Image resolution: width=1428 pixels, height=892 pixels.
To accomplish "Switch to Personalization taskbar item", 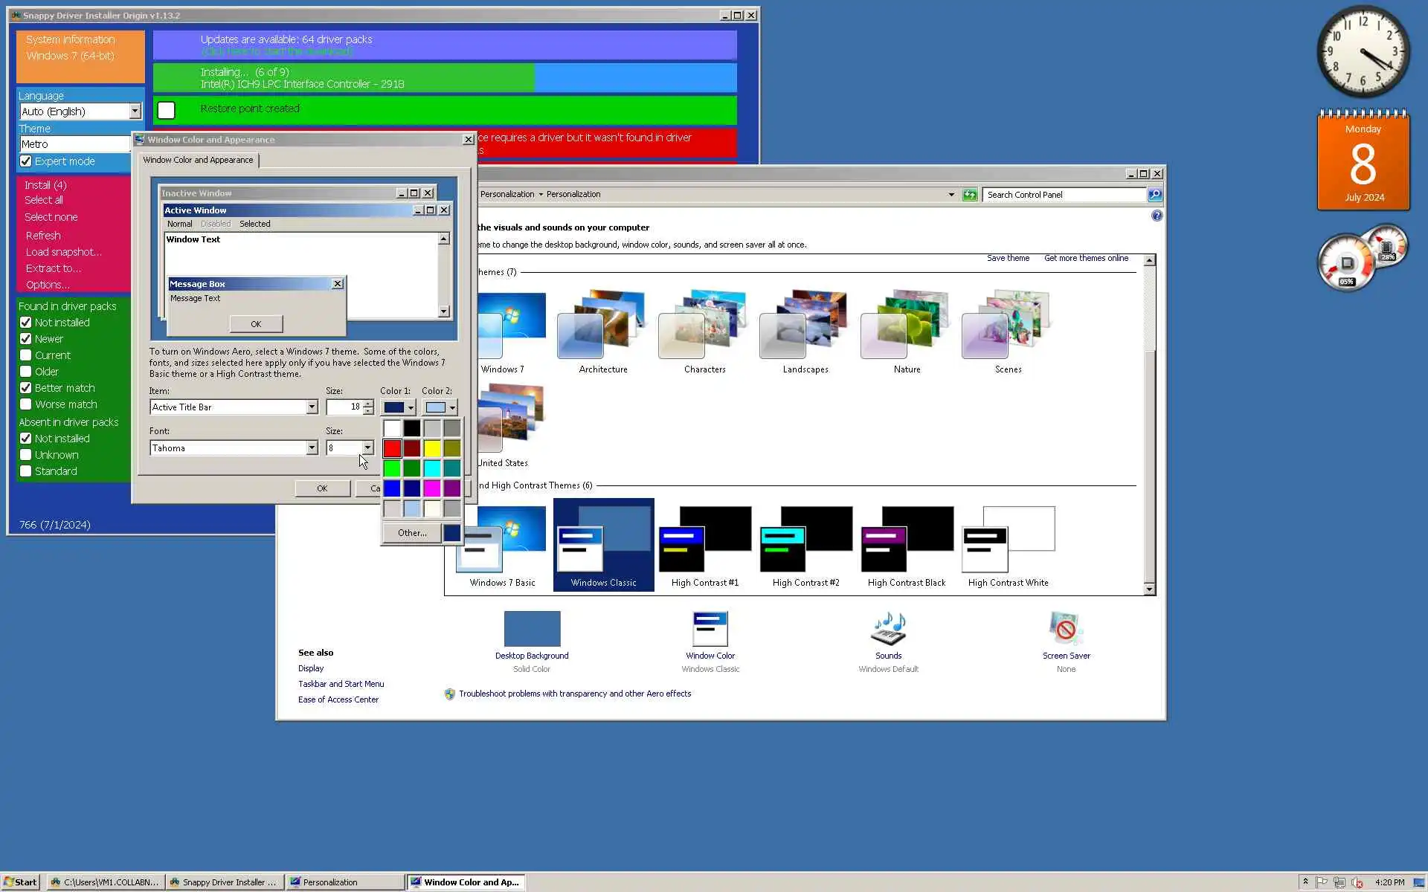I will click(346, 882).
